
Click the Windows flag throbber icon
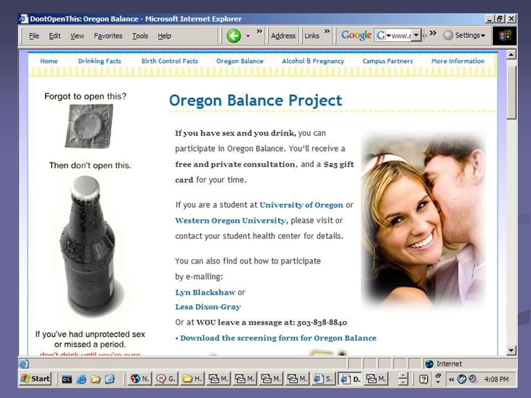[504, 35]
